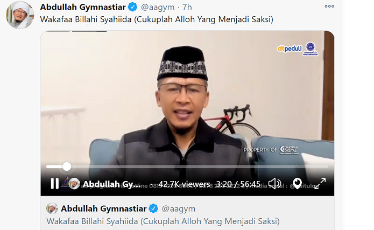Mute the video with speaker icon

[274, 184]
